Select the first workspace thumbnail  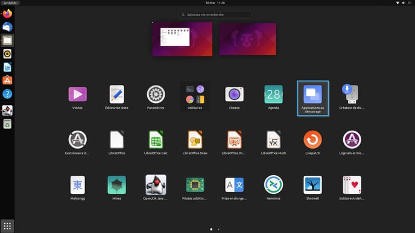182,39
